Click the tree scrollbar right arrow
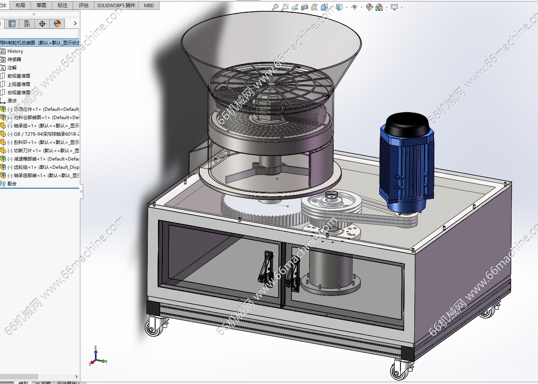This screenshot has width=538, height=384. point(77,376)
